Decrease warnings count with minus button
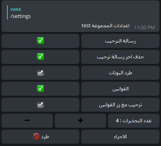The width and height of the screenshot is (161, 146). click(27, 121)
